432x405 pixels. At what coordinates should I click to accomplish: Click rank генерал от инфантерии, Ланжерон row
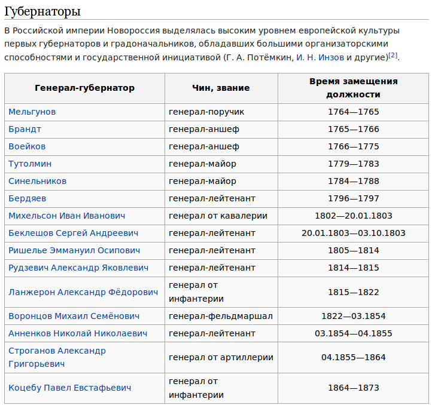pos(196,292)
